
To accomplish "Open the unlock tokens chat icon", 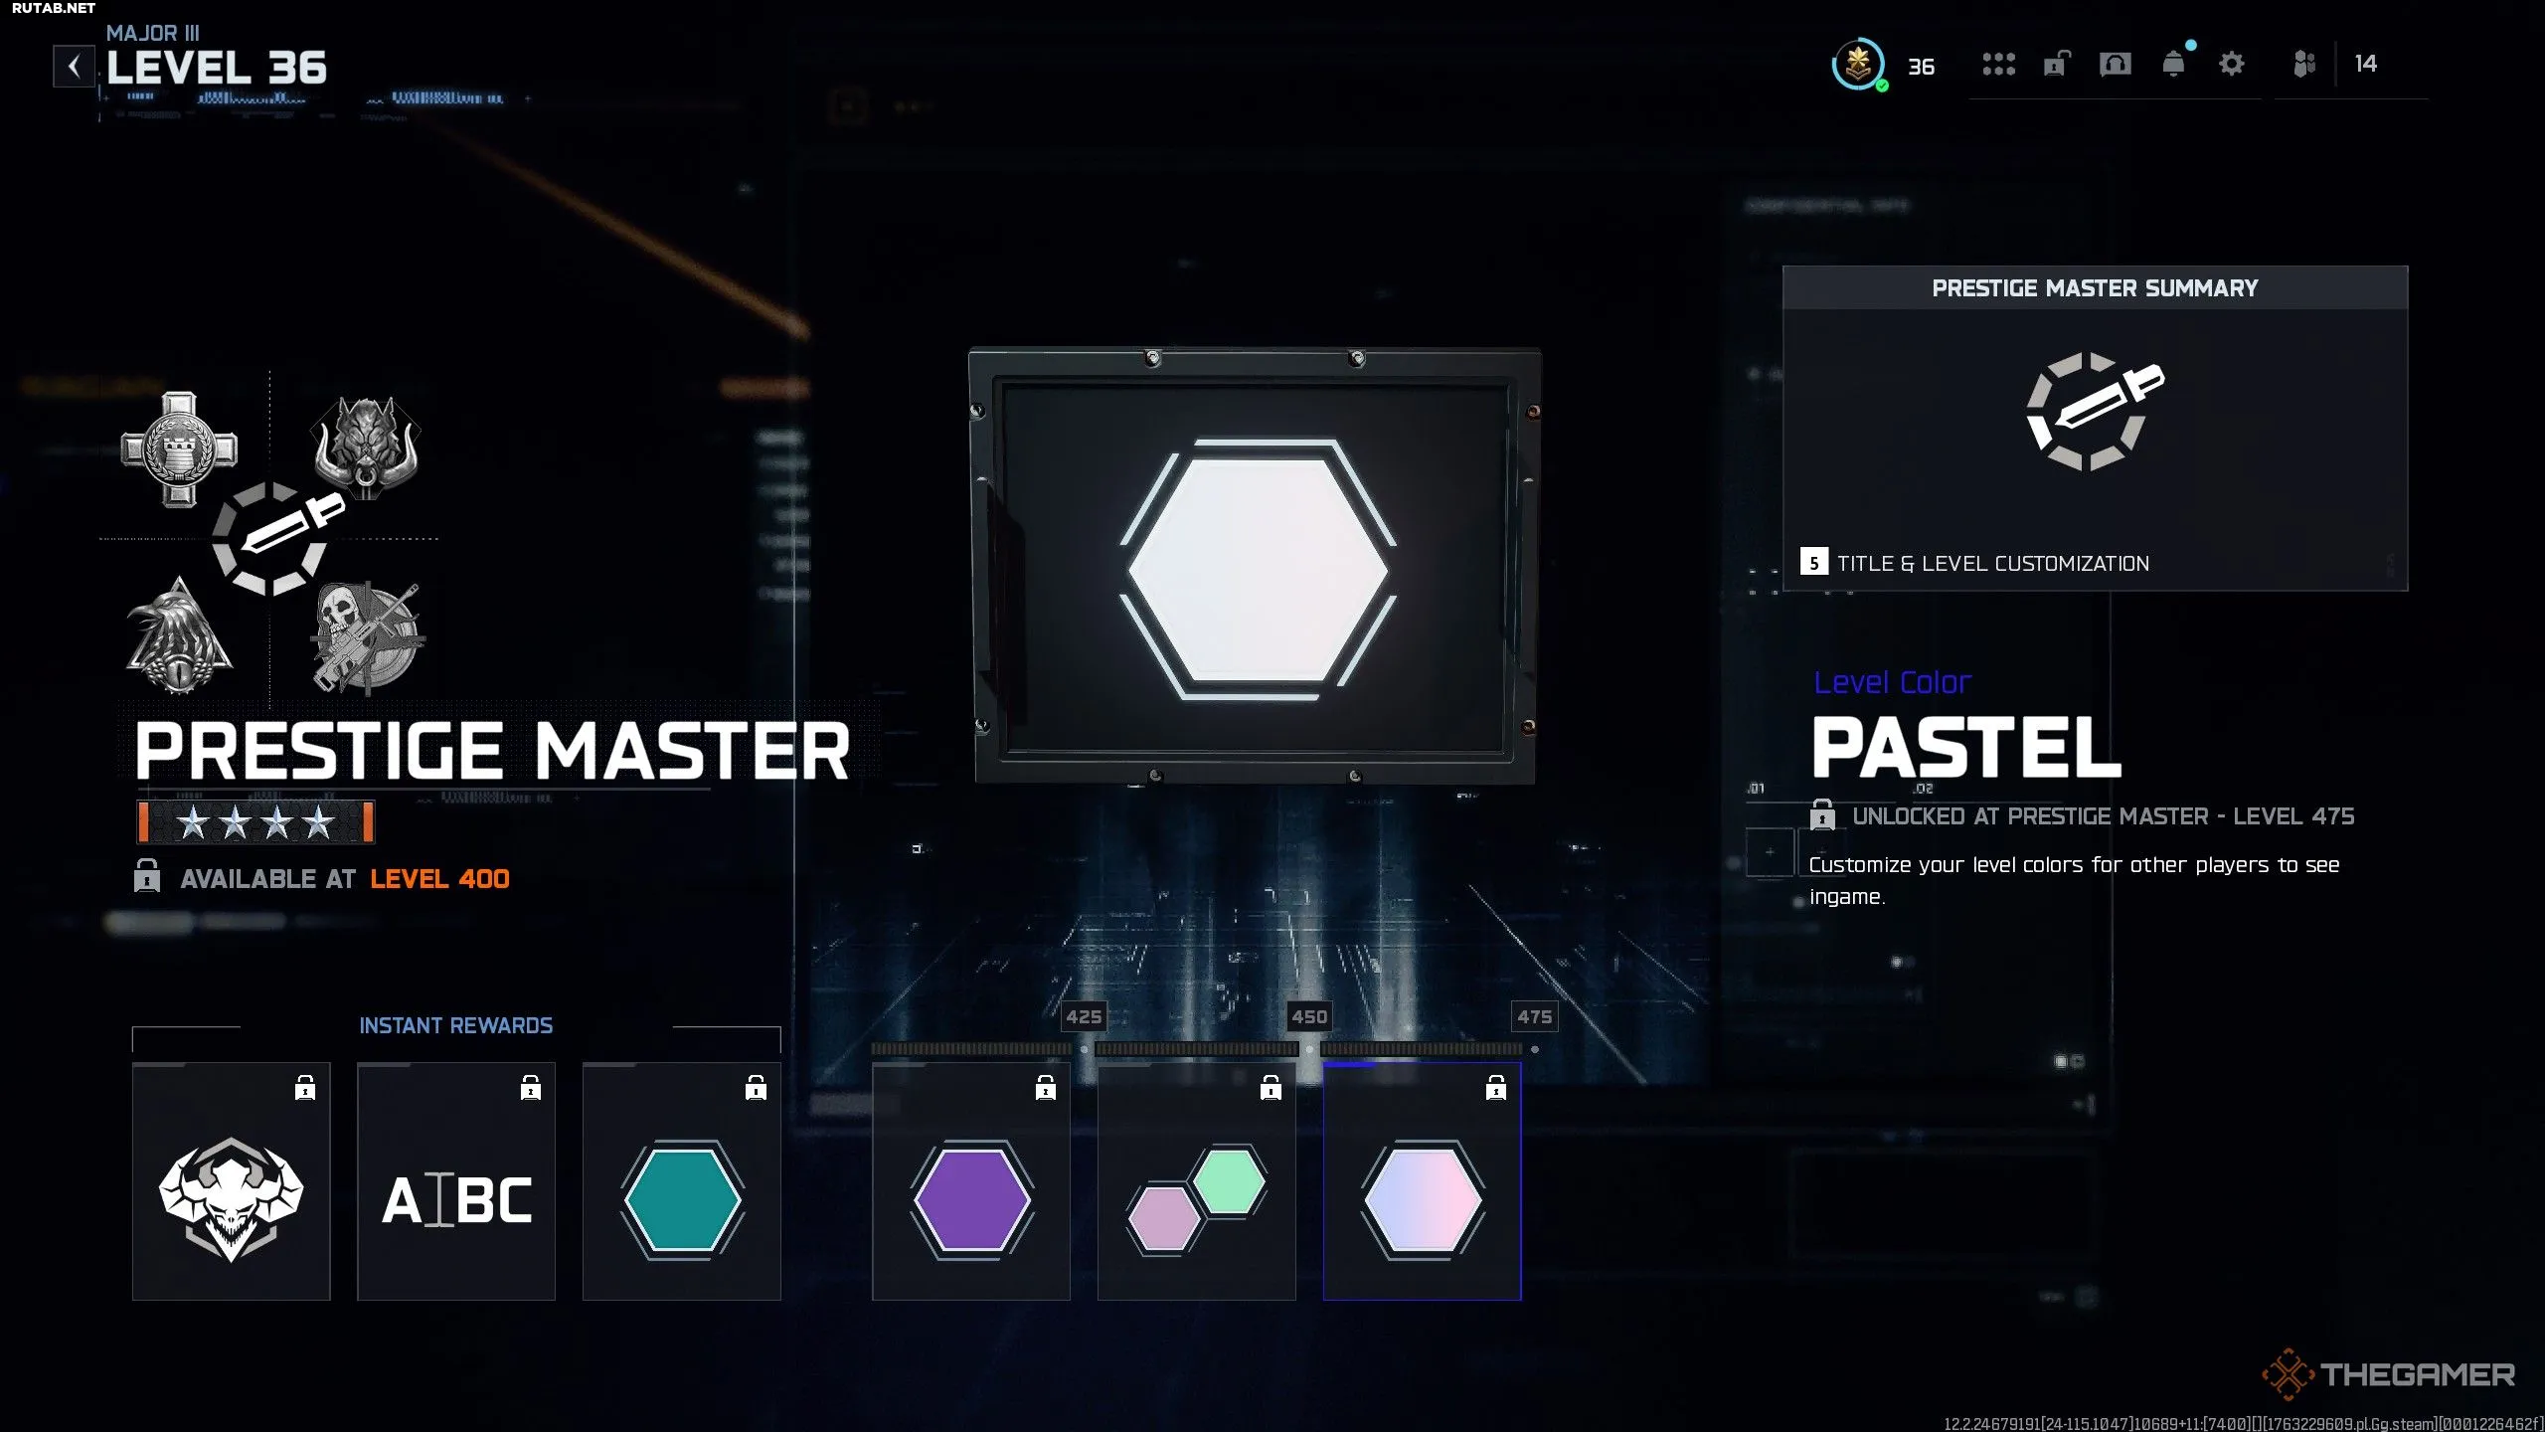I will click(2056, 65).
